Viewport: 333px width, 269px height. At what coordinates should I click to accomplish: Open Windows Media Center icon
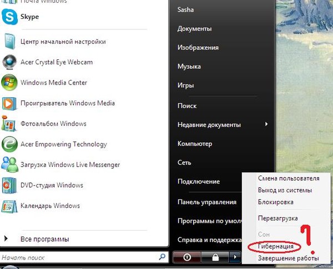click(x=9, y=82)
